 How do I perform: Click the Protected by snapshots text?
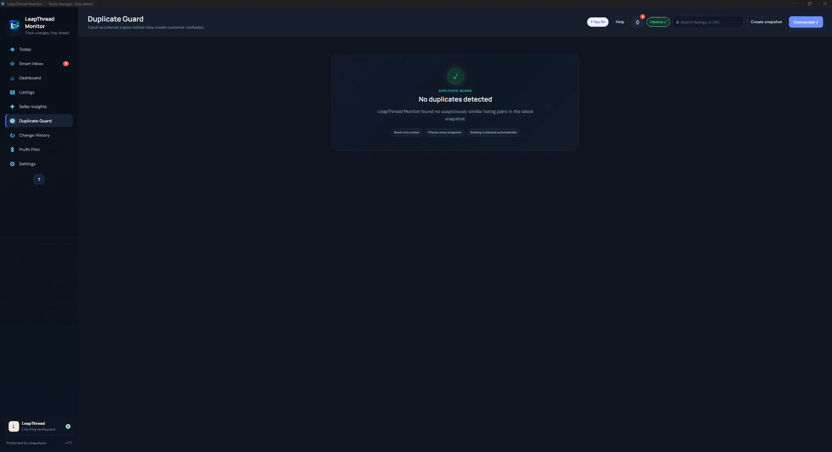[x=26, y=443]
